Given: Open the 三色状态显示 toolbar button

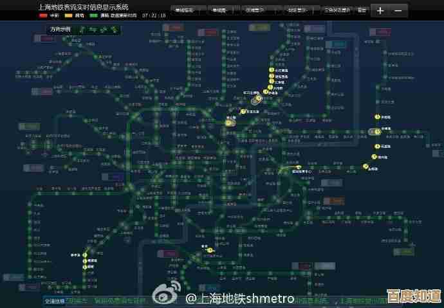Looking at the screenshot, I should [337, 10].
